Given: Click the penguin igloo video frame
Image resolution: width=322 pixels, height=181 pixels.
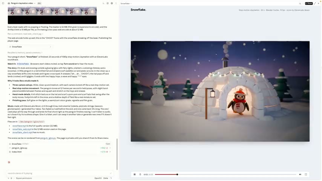Looking at the screenshot, I should (x=220, y=91).
